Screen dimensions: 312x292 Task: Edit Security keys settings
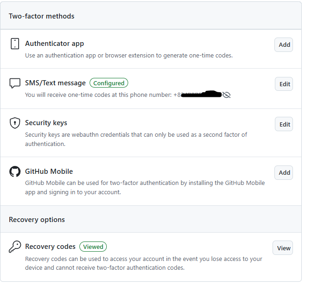pos(284,124)
